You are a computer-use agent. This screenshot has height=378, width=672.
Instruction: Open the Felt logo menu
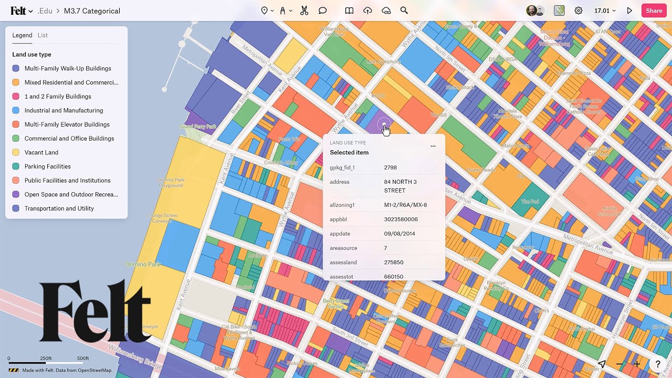coord(22,10)
